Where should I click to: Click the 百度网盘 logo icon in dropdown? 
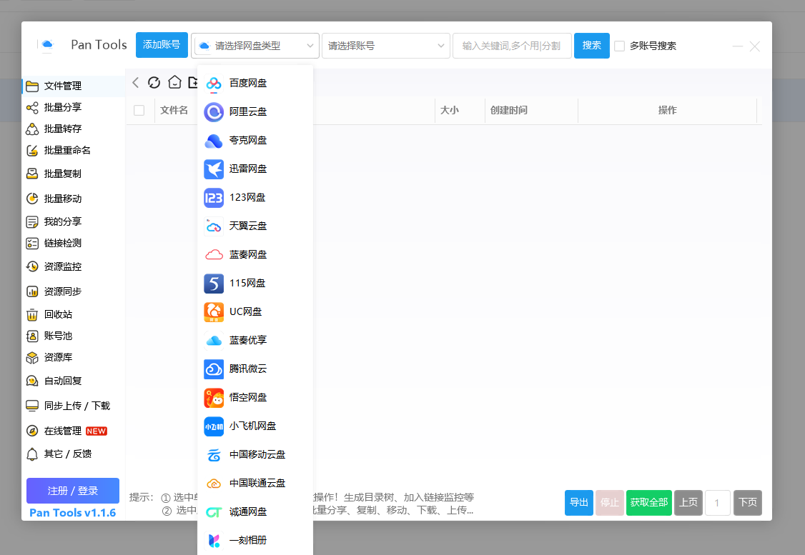point(214,83)
